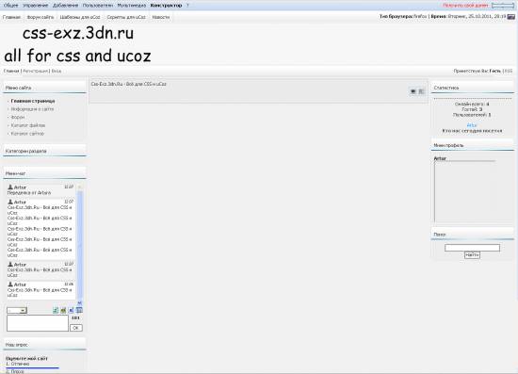Open the Мультимедиа menu in admin bar

pyautogui.click(x=132, y=6)
